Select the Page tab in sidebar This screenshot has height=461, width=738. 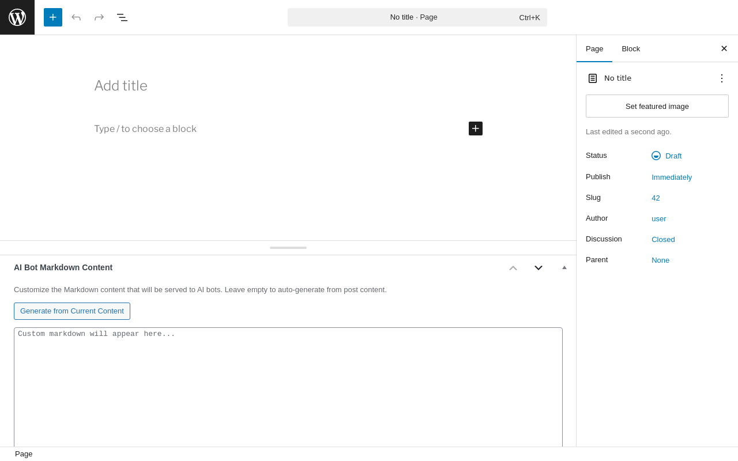click(x=594, y=48)
